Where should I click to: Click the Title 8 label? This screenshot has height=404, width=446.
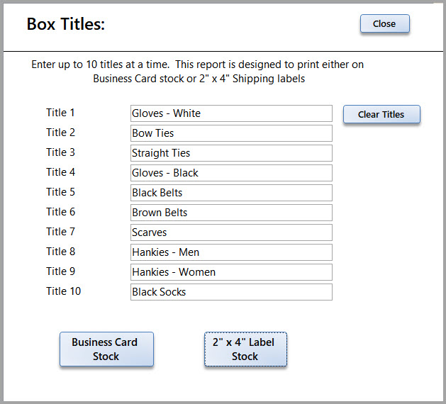60,252
